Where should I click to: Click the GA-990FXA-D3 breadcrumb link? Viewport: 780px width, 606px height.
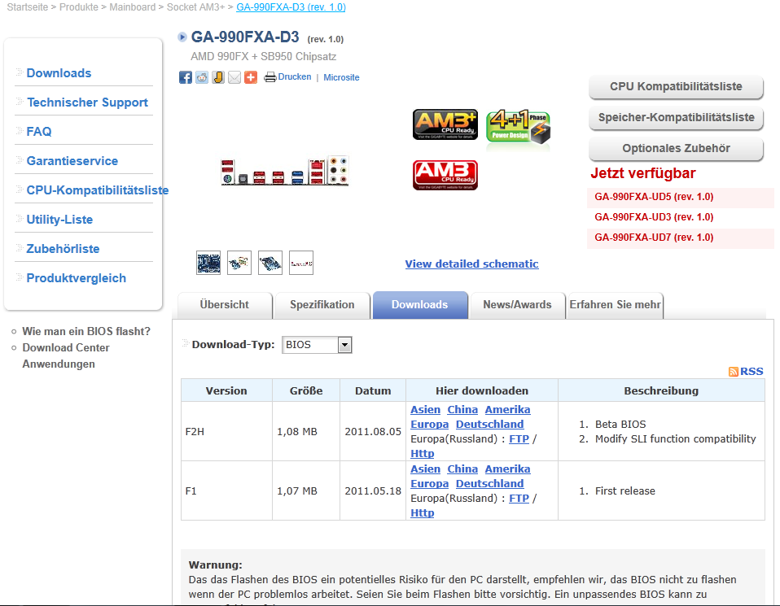click(x=291, y=7)
